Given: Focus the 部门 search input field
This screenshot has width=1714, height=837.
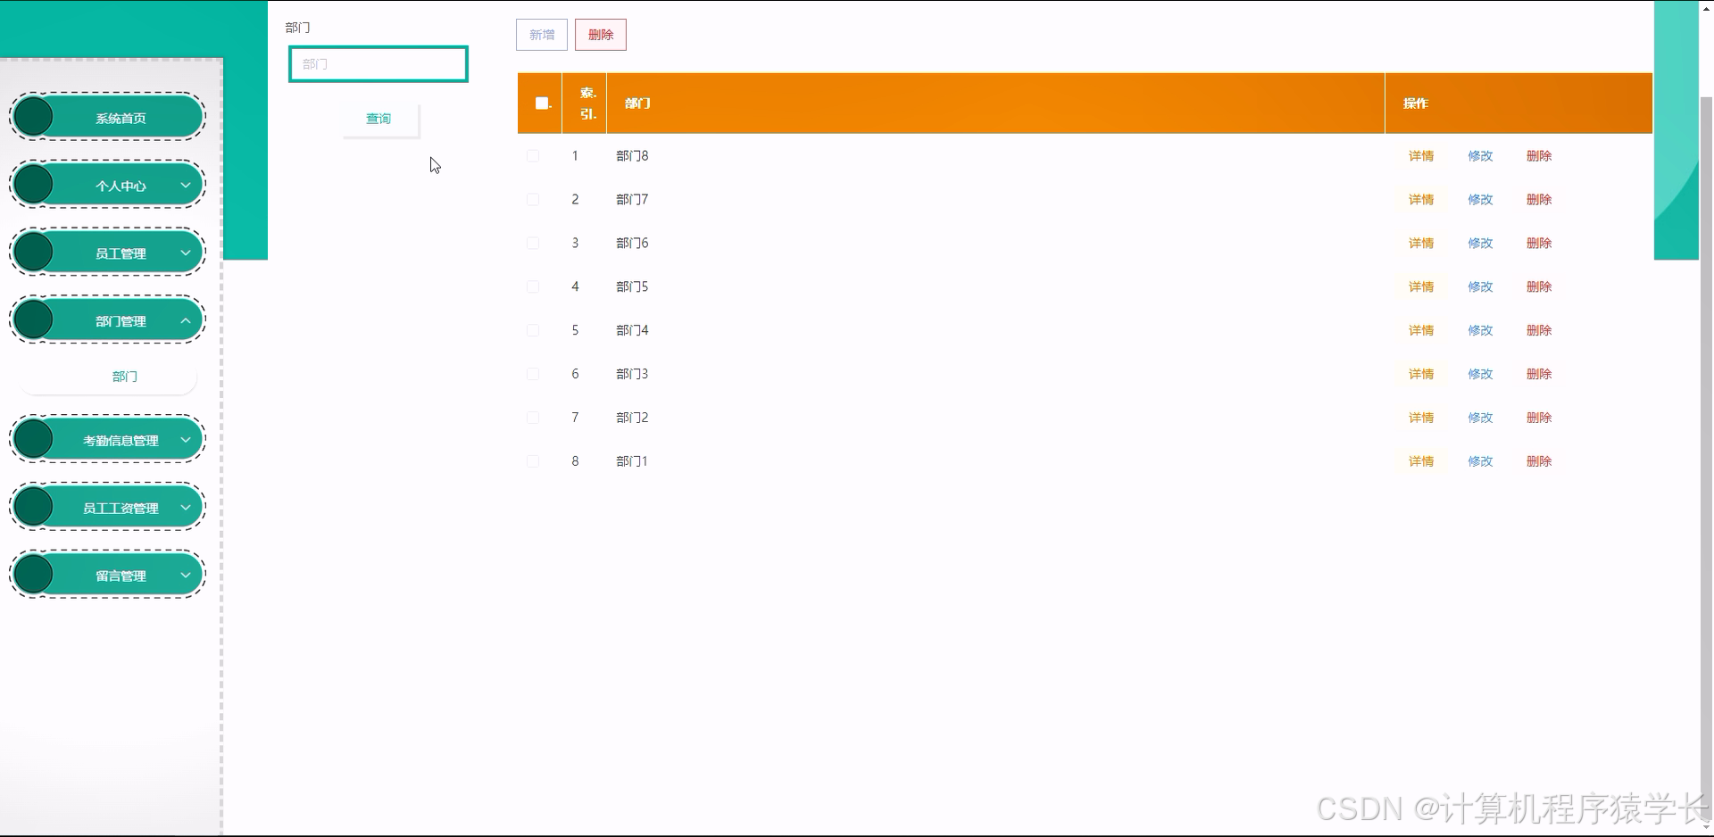Looking at the screenshot, I should 379,64.
